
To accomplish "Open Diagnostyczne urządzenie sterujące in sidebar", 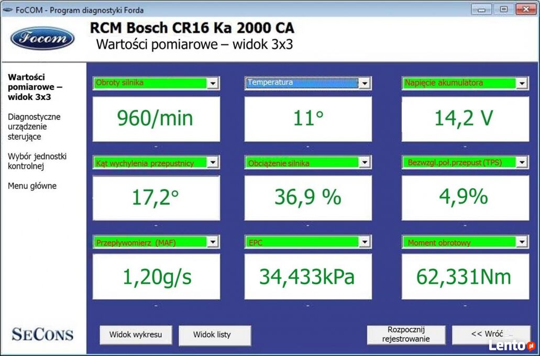I will point(34,127).
